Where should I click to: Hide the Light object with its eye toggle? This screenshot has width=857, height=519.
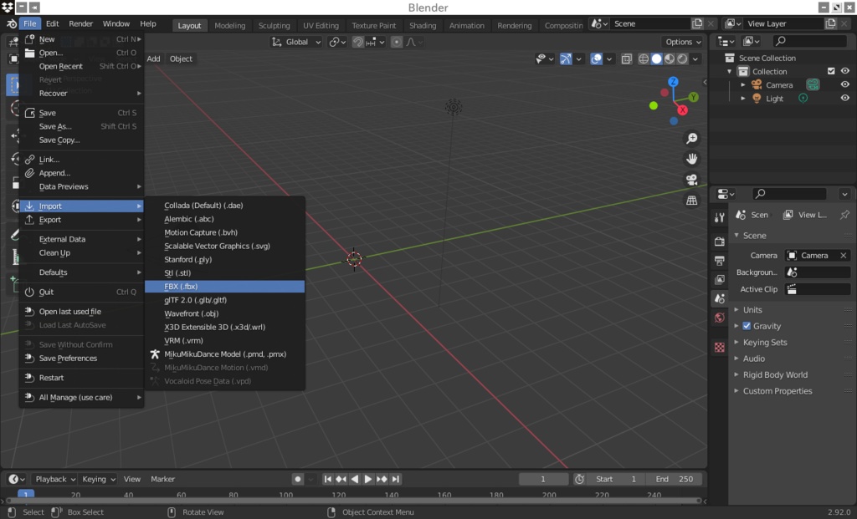[x=844, y=98]
